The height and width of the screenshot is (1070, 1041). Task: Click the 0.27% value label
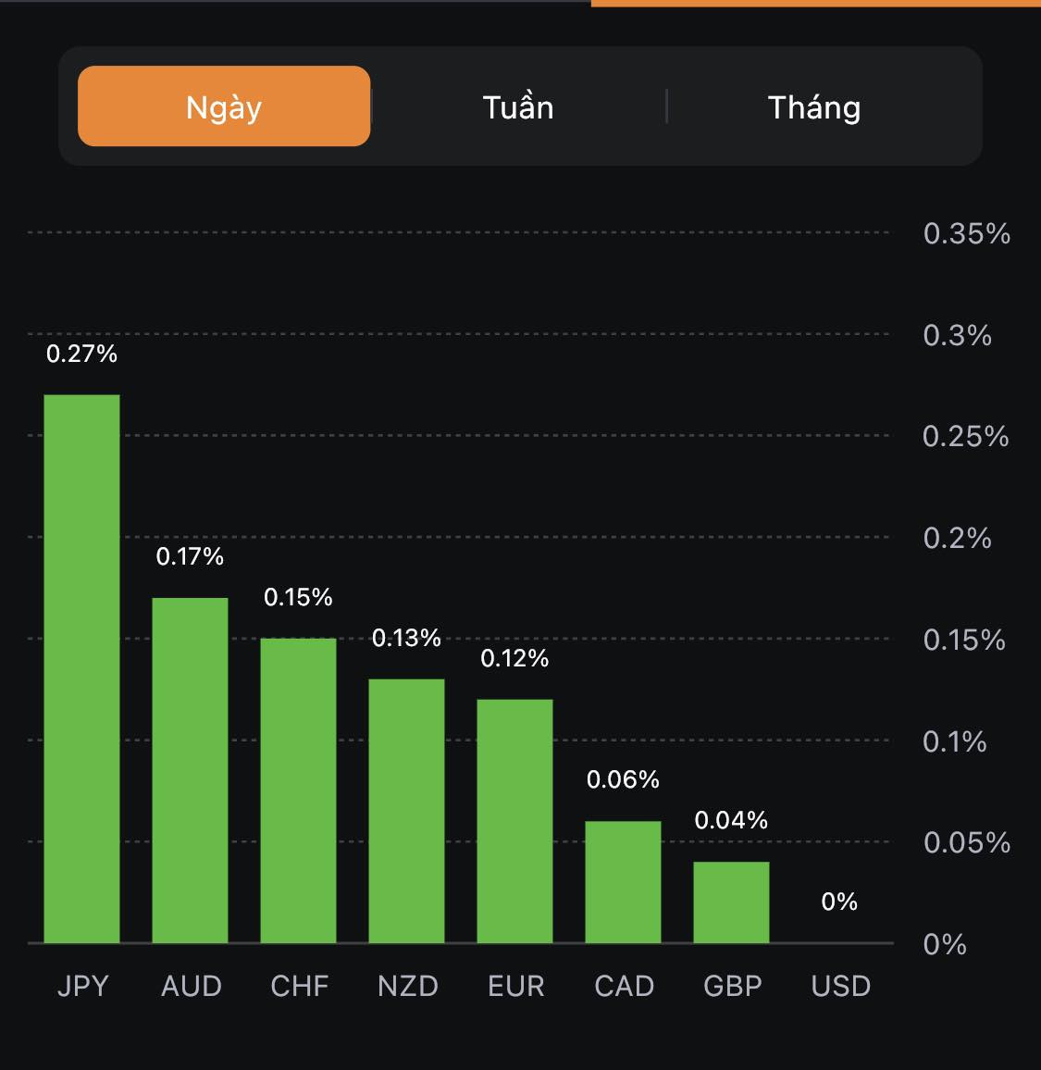coord(81,354)
